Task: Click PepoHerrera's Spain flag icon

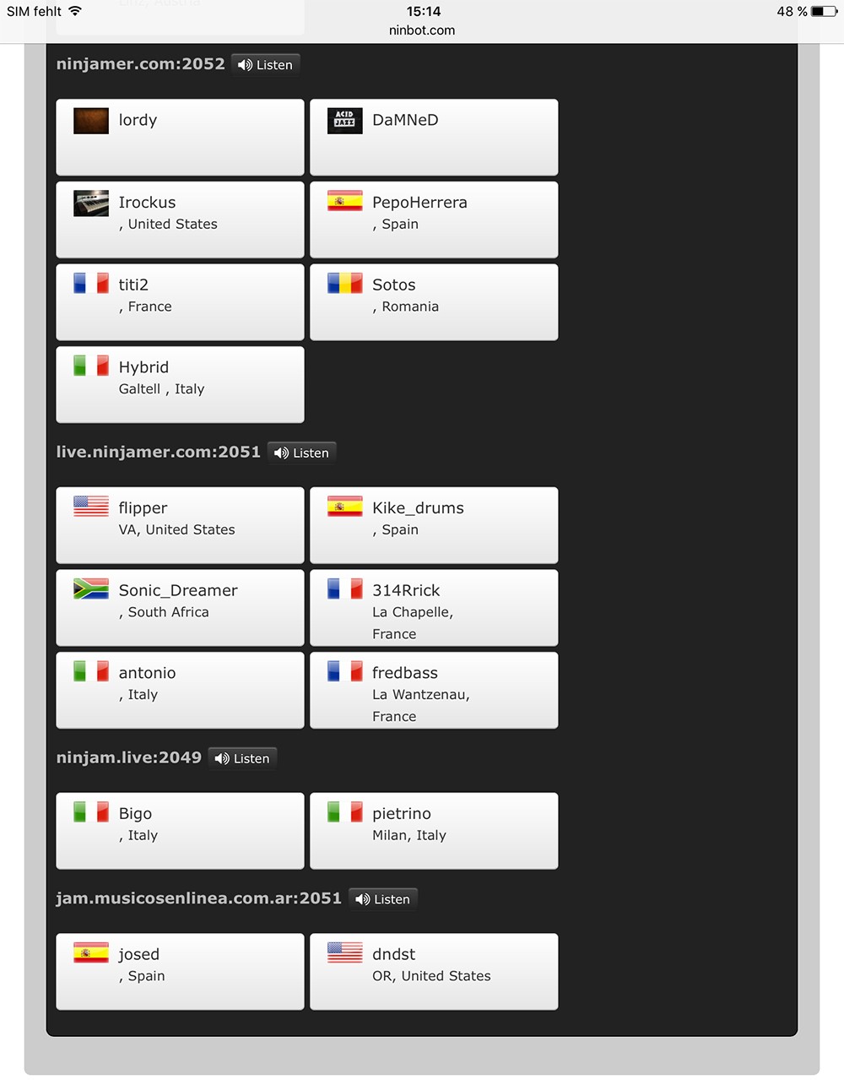Action: [344, 201]
